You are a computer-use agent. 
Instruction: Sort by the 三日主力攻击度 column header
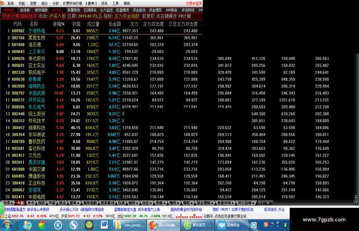tap(183, 24)
